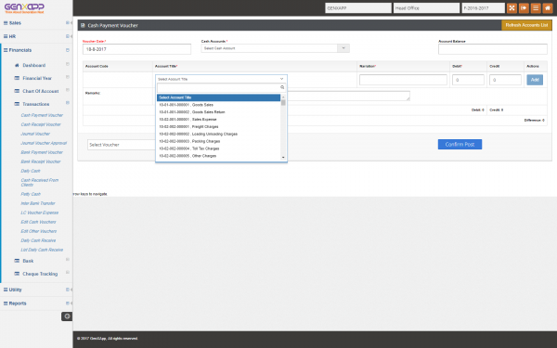Image resolution: width=557 pixels, height=348 pixels.
Task: Select Freight Charges account option
Action: coord(219,127)
